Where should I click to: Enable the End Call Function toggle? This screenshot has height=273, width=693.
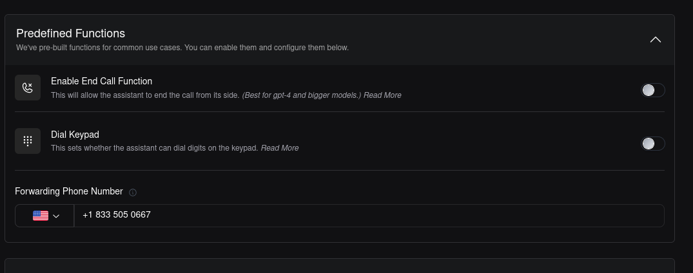[x=652, y=90]
